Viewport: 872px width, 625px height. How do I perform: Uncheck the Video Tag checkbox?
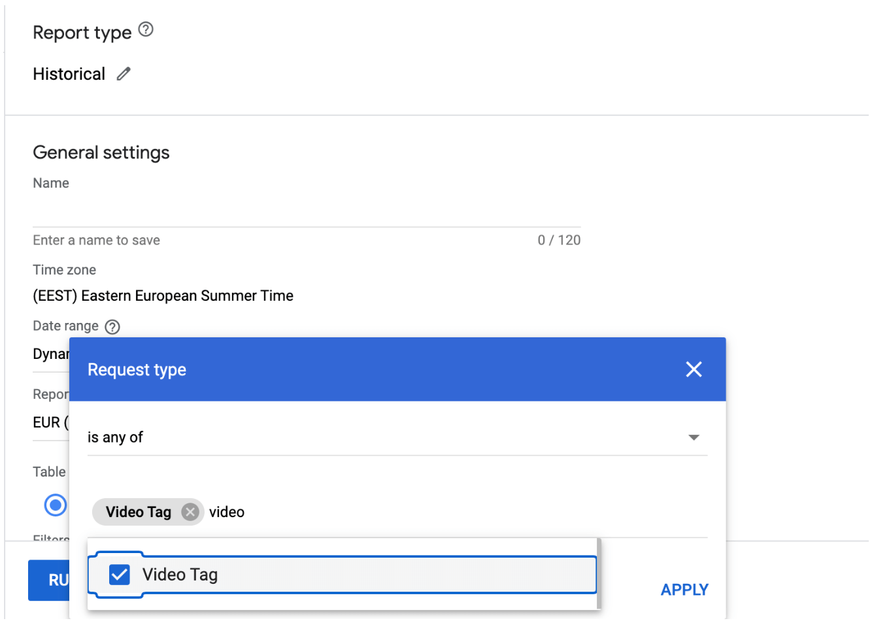coord(120,575)
